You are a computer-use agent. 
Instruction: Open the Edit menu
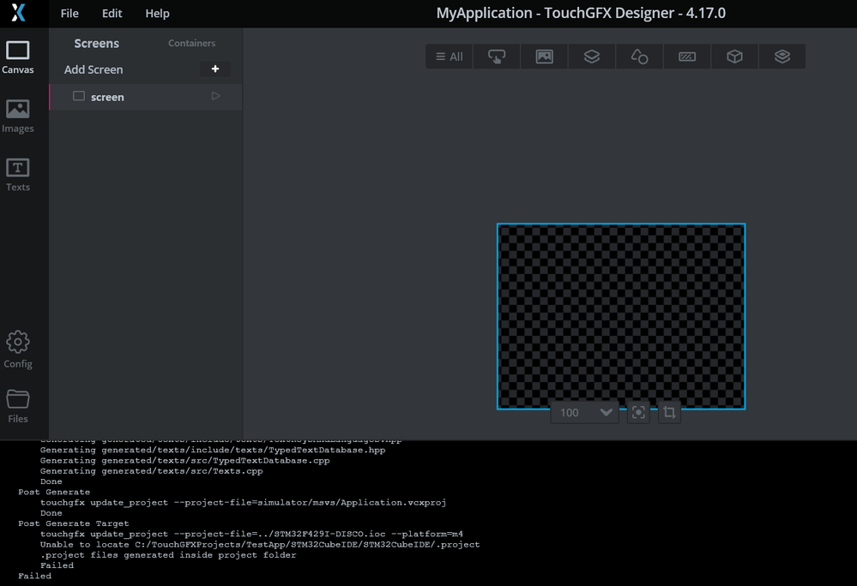click(112, 13)
